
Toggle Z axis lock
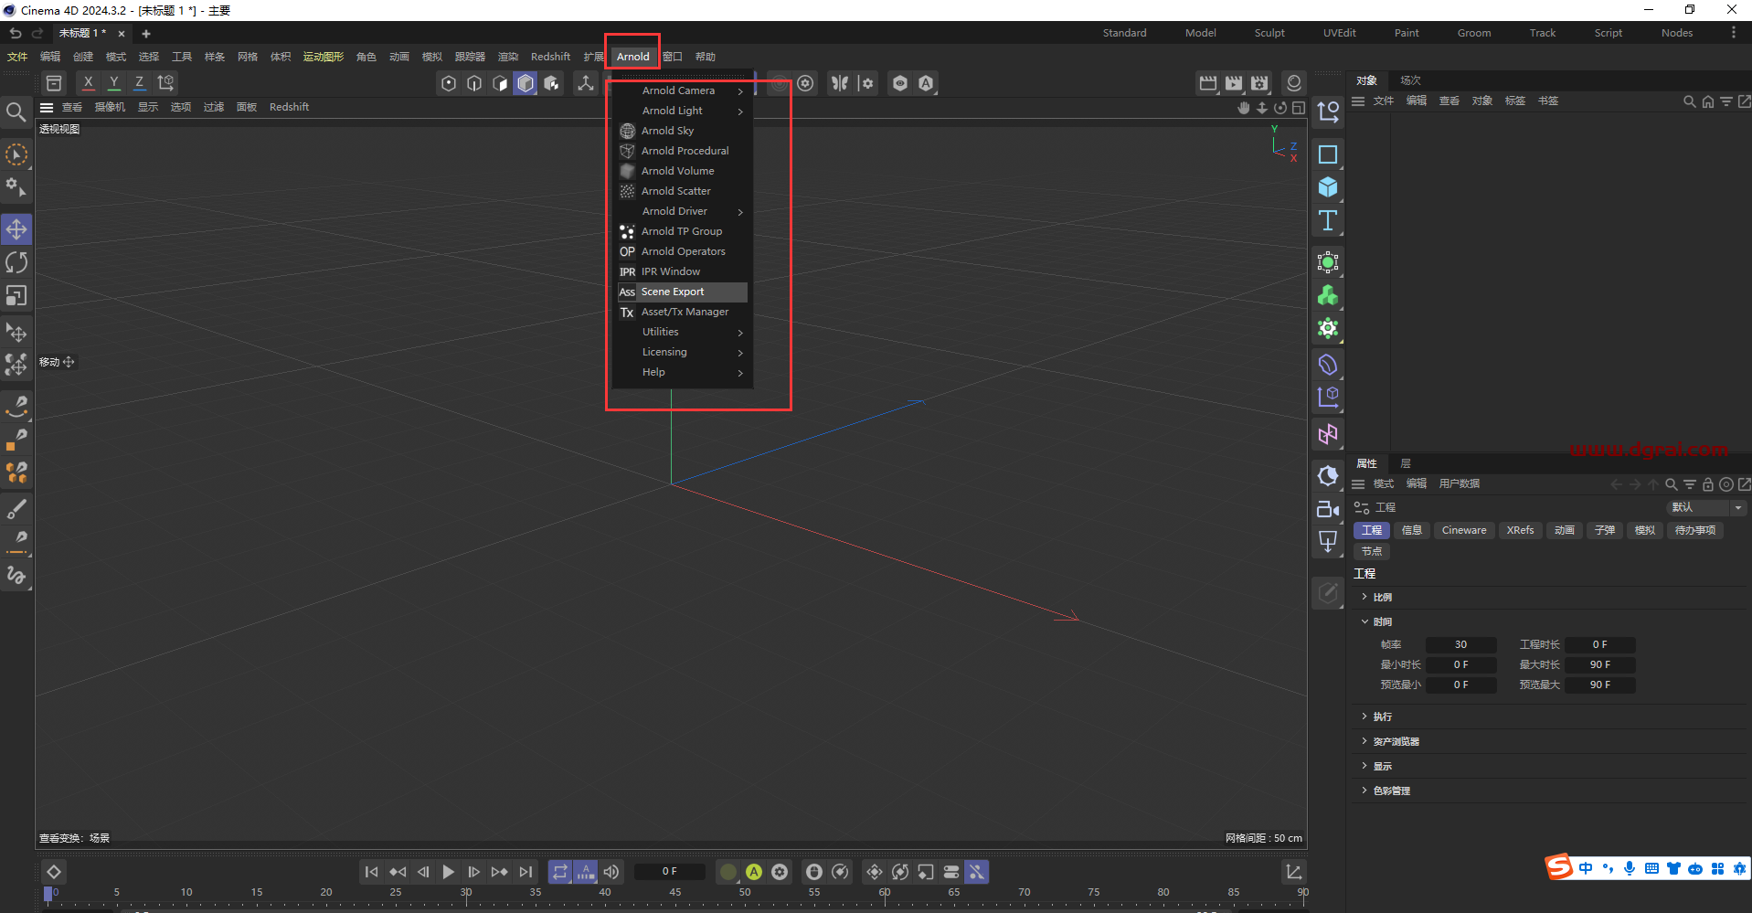[139, 82]
